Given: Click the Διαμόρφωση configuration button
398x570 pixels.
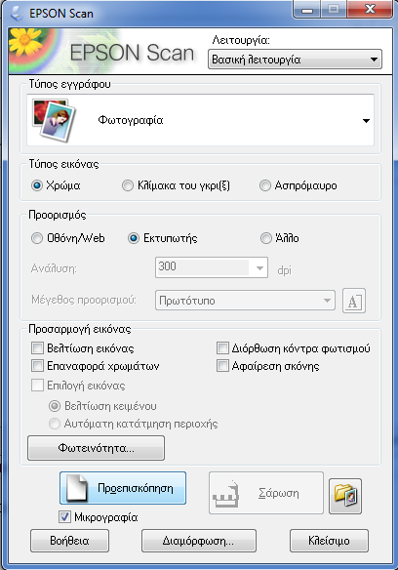Looking at the screenshot, I should point(199,541).
